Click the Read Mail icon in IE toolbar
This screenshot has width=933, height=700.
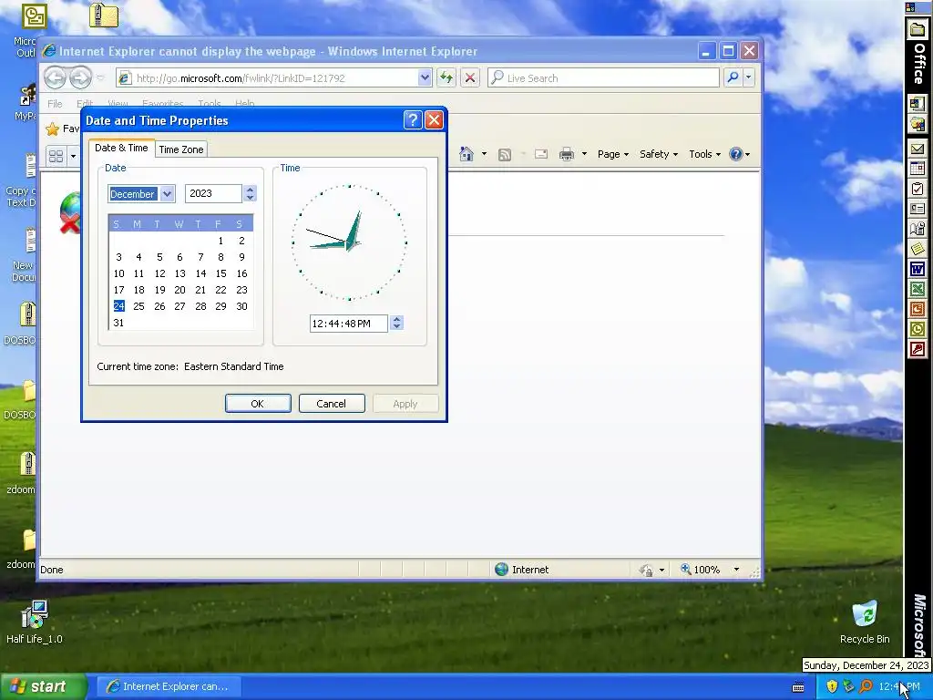[541, 154]
